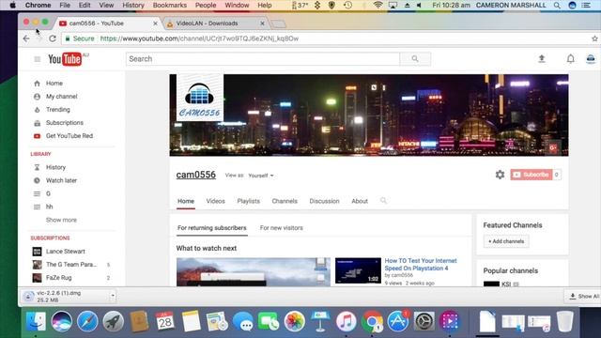Open Trending in sidebar
This screenshot has height=338, width=601.
pos(58,110)
